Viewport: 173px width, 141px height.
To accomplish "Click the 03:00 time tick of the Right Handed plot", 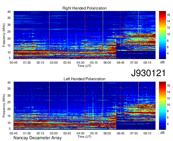I will point(54,63).
